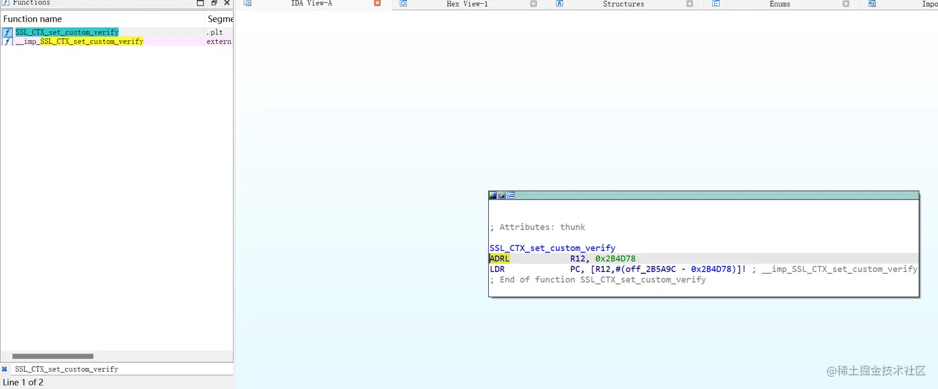Click the Structures tab icon

560,4
